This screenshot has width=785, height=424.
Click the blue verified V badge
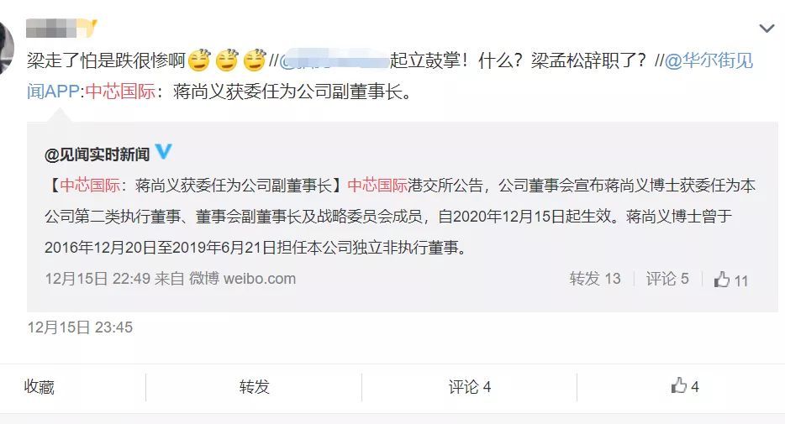click(x=163, y=151)
